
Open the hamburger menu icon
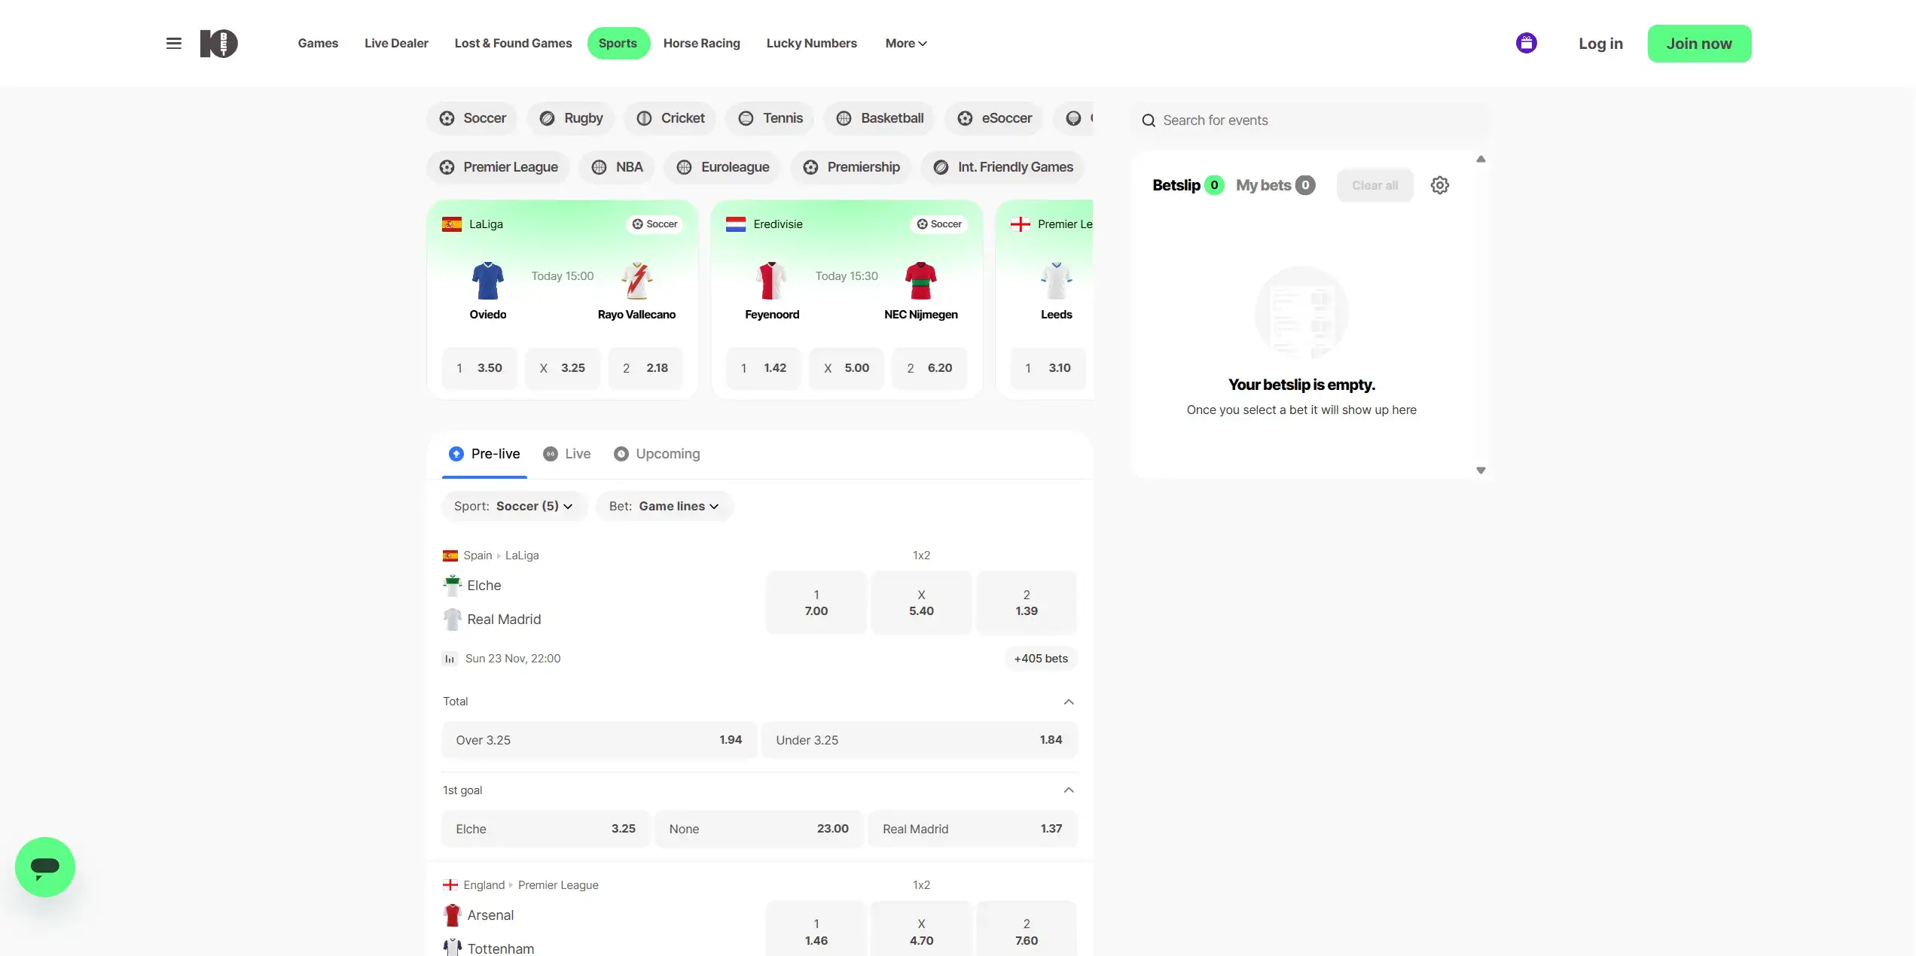click(x=173, y=43)
